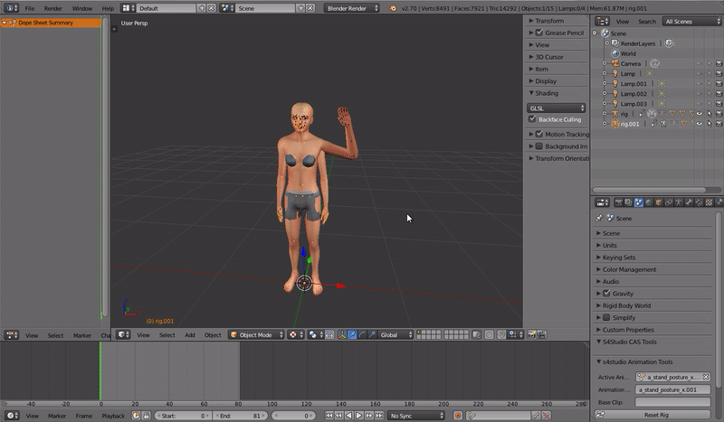724x422 pixels.
Task: Toggle the 3D manipulator axes icon
Action: click(x=342, y=335)
